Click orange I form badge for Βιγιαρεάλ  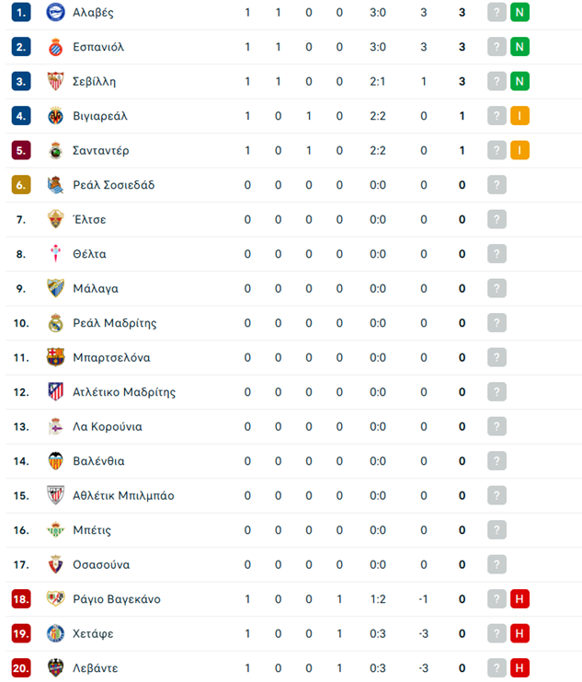519,116
